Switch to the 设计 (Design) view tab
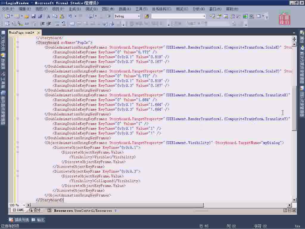This screenshot has height=229, width=305. (35, 210)
